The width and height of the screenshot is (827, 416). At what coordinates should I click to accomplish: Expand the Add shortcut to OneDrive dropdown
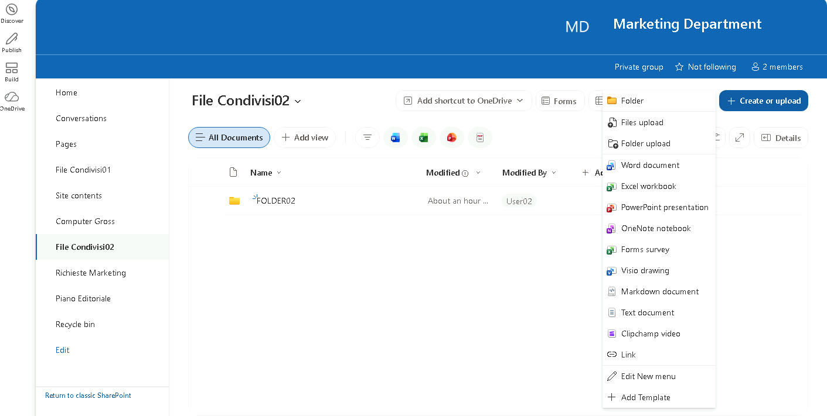520,101
